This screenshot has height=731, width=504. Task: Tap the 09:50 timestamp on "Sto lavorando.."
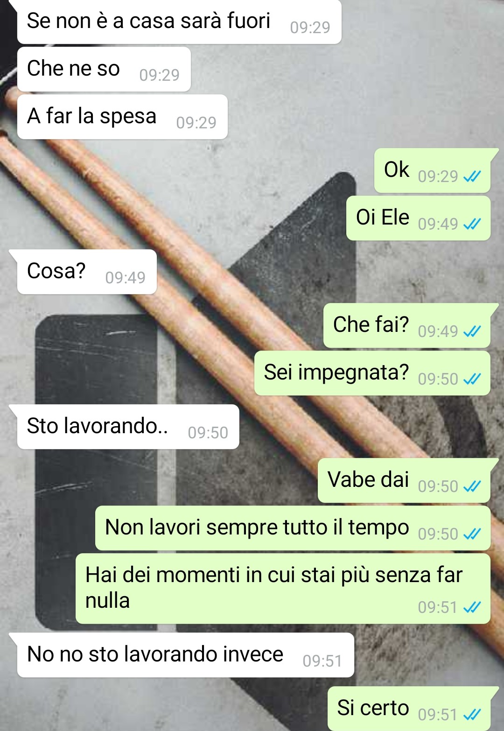coord(208,433)
